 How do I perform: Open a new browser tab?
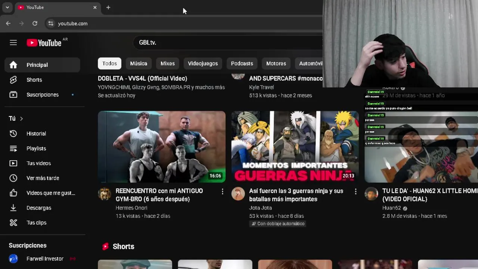point(108,7)
